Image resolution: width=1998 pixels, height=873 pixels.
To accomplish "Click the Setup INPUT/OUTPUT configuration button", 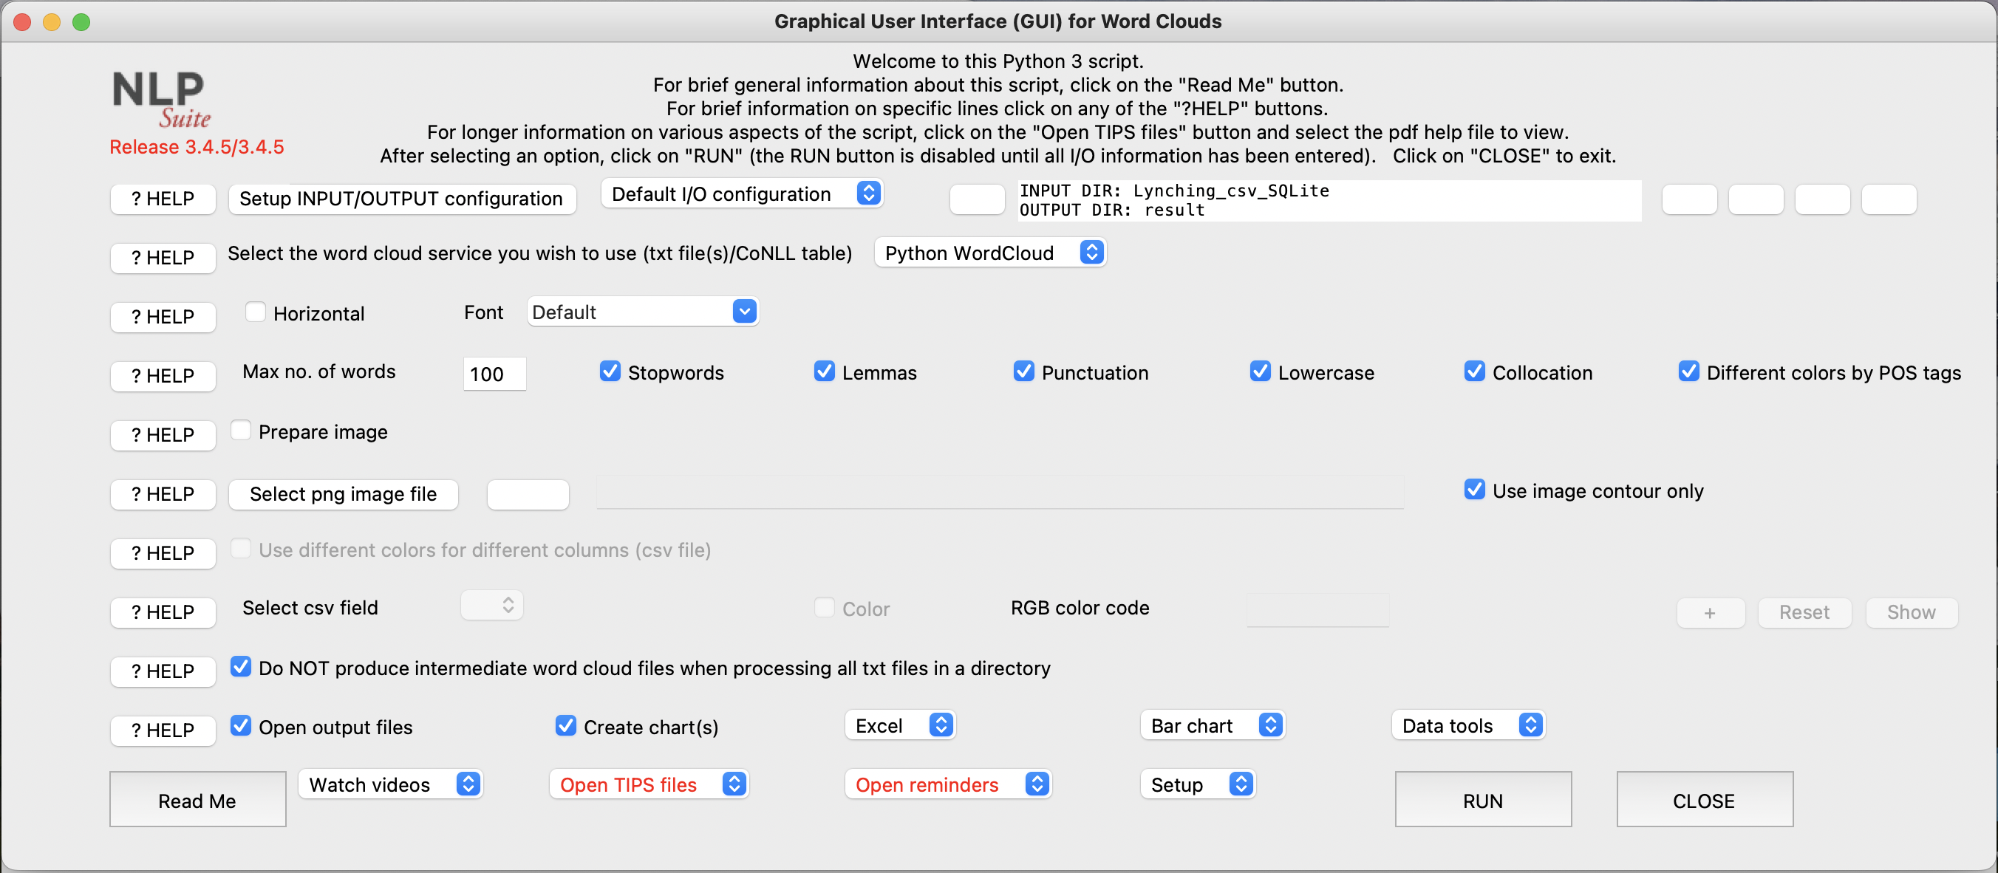I will (x=402, y=199).
